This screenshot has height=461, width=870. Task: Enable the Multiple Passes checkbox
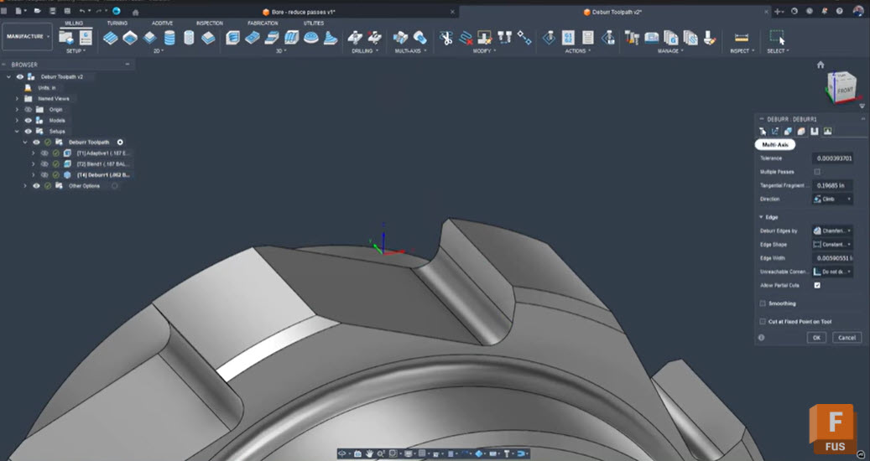pyautogui.click(x=817, y=172)
